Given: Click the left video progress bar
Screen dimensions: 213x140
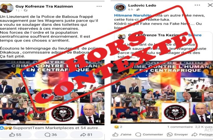Looking at the screenshot, I should [52, 124].
